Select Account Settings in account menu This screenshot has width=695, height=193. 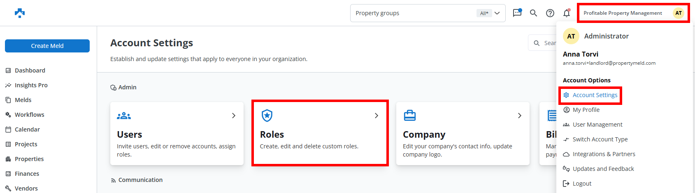595,95
